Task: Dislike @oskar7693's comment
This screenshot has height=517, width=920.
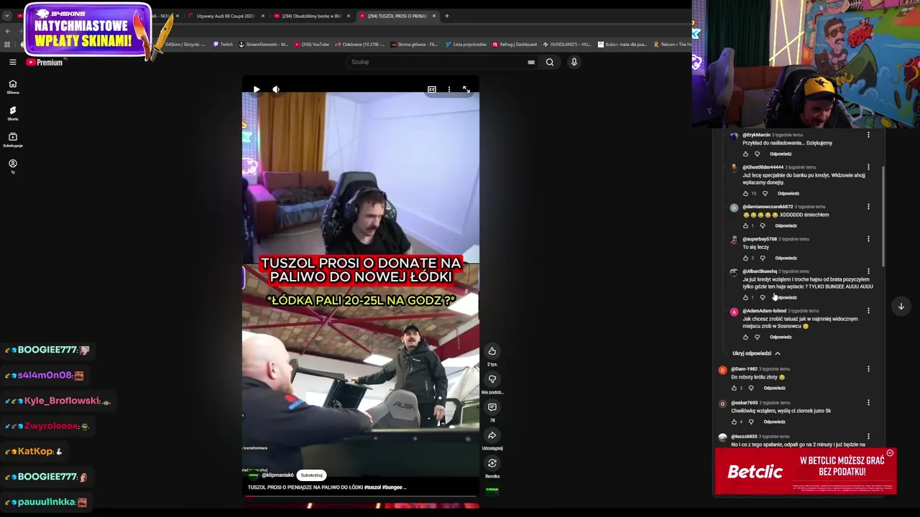Action: click(x=751, y=421)
